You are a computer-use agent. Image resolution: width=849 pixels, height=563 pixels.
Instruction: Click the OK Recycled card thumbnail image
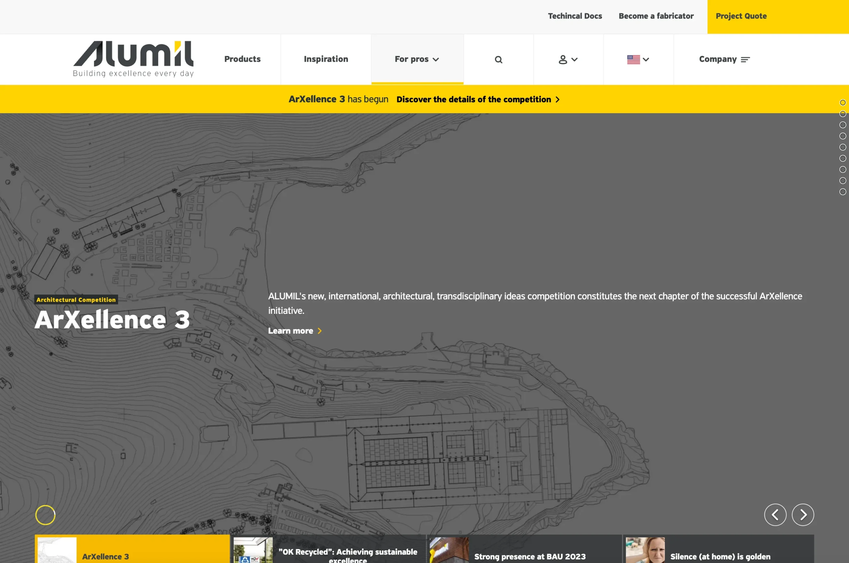tap(253, 550)
